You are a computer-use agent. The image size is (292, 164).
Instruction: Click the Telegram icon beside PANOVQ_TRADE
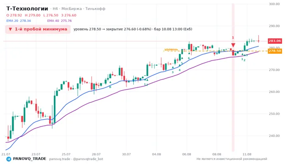pyautogui.click(x=9, y=159)
